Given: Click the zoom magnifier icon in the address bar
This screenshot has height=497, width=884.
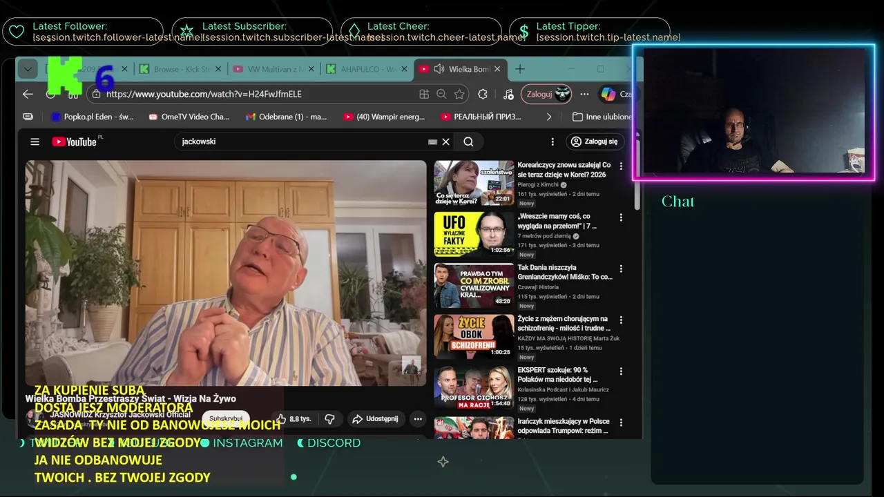Looking at the screenshot, I should (x=441, y=94).
